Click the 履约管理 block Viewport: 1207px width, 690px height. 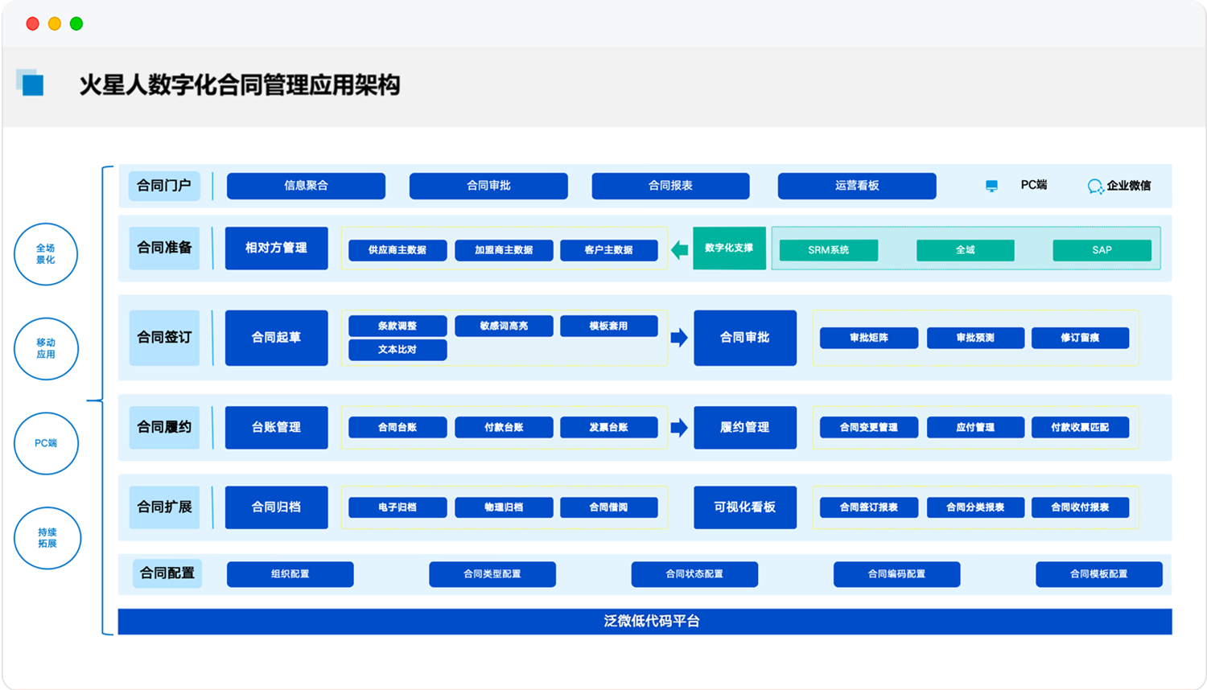pos(745,427)
